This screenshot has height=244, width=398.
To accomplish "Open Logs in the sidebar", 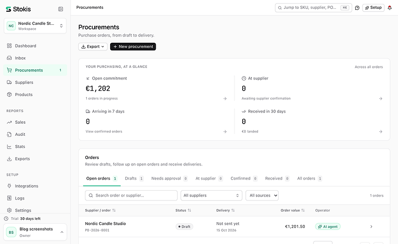I will coord(35,198).
